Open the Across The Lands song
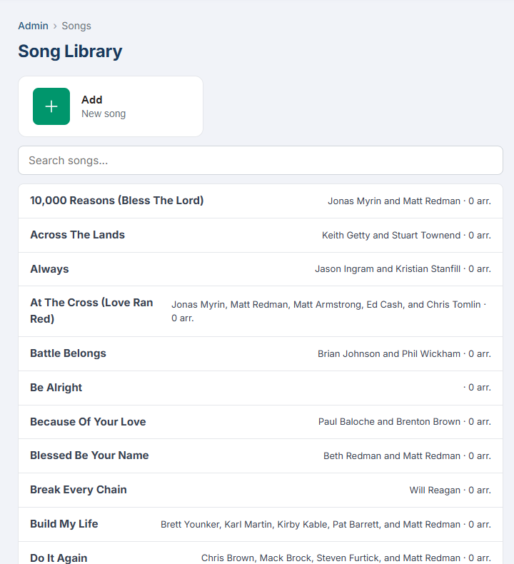 pyautogui.click(x=261, y=236)
